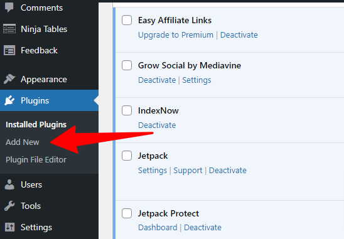Click the Plugins plug icon
Screen dimensions: 344x239
point(9,100)
